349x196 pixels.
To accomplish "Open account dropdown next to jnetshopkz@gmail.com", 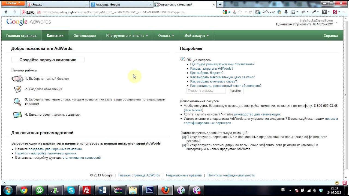I will (x=336, y=22).
